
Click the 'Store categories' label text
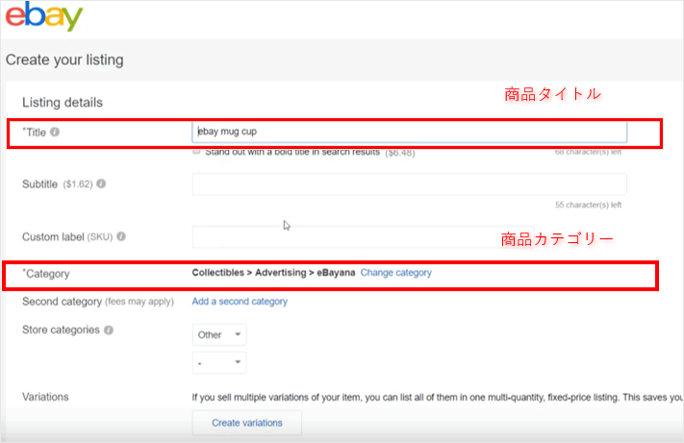tap(61, 330)
